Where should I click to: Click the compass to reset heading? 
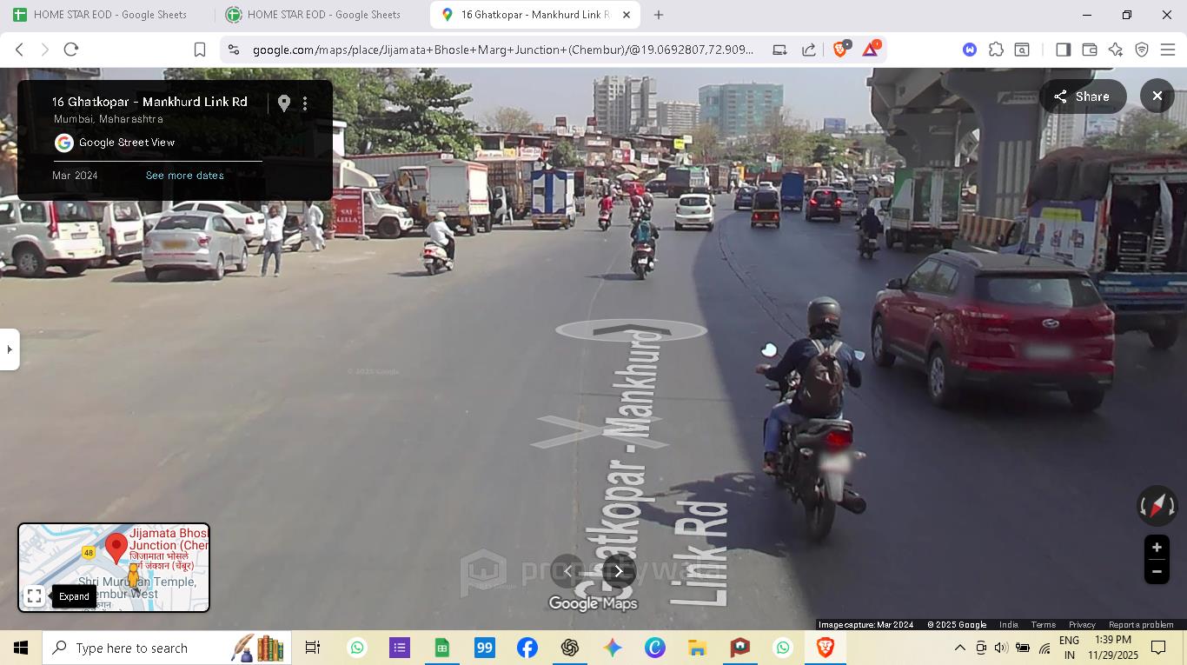[1157, 505]
